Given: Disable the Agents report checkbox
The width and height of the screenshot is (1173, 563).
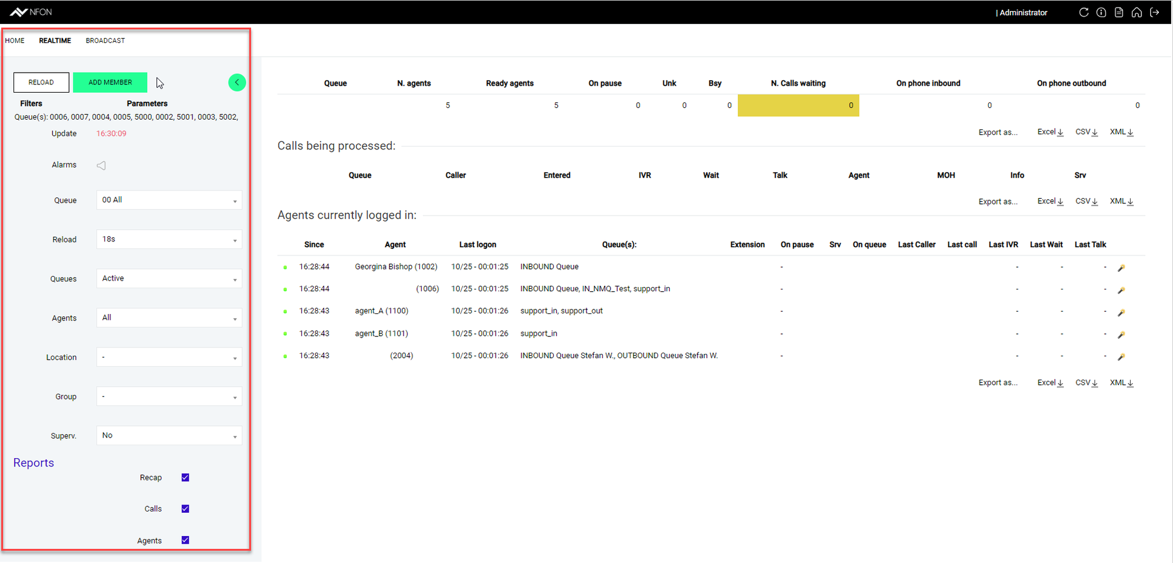Looking at the screenshot, I should (x=185, y=540).
